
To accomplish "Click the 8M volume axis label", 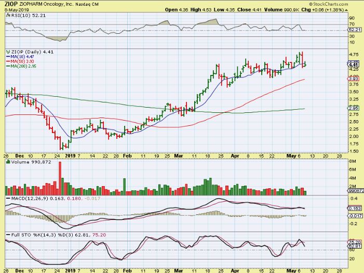I will [x=353, y=161].
